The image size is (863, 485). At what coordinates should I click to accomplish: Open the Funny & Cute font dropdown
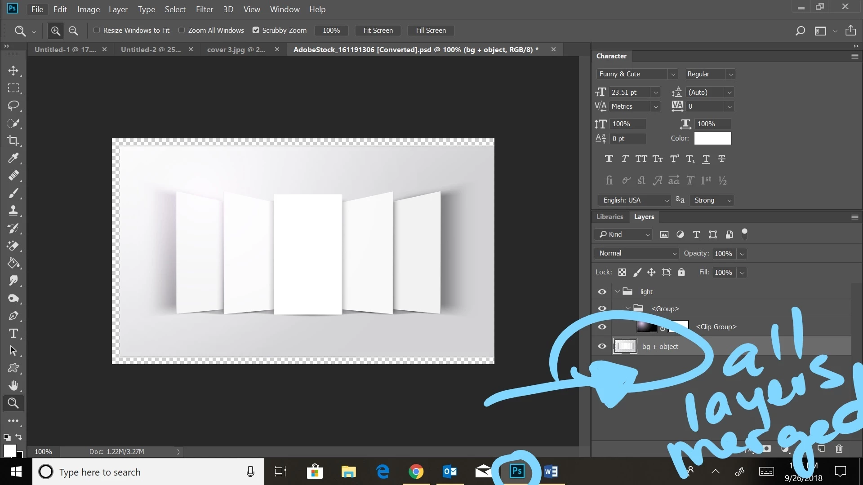[x=672, y=74]
